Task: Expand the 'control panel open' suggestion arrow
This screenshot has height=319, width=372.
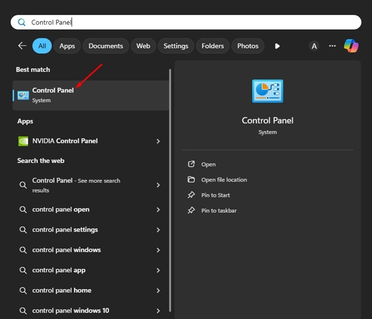Action: (x=158, y=210)
